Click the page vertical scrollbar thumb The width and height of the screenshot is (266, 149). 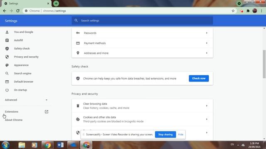coord(264,64)
